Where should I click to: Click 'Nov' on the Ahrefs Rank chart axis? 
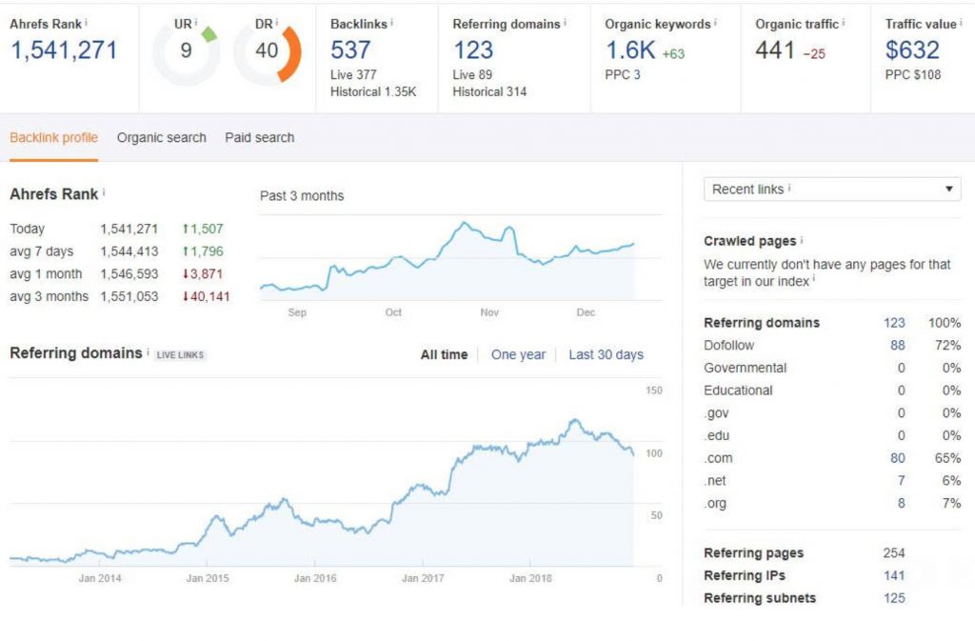(x=489, y=312)
